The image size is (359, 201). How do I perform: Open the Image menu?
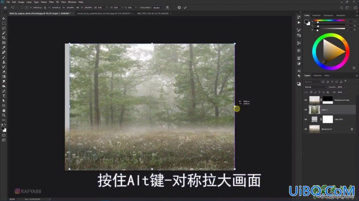(x=21, y=2)
